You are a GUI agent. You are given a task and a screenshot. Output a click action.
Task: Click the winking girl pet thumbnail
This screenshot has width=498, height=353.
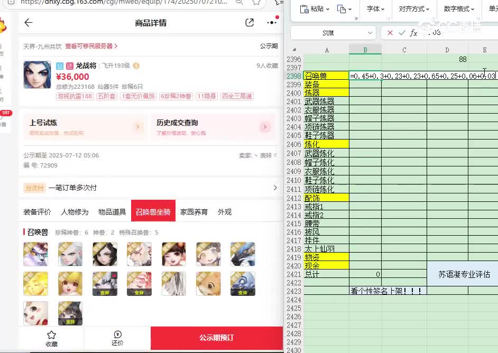[x=174, y=254]
